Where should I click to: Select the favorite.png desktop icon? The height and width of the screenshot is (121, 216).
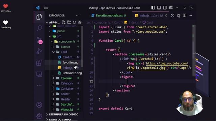[6, 24]
